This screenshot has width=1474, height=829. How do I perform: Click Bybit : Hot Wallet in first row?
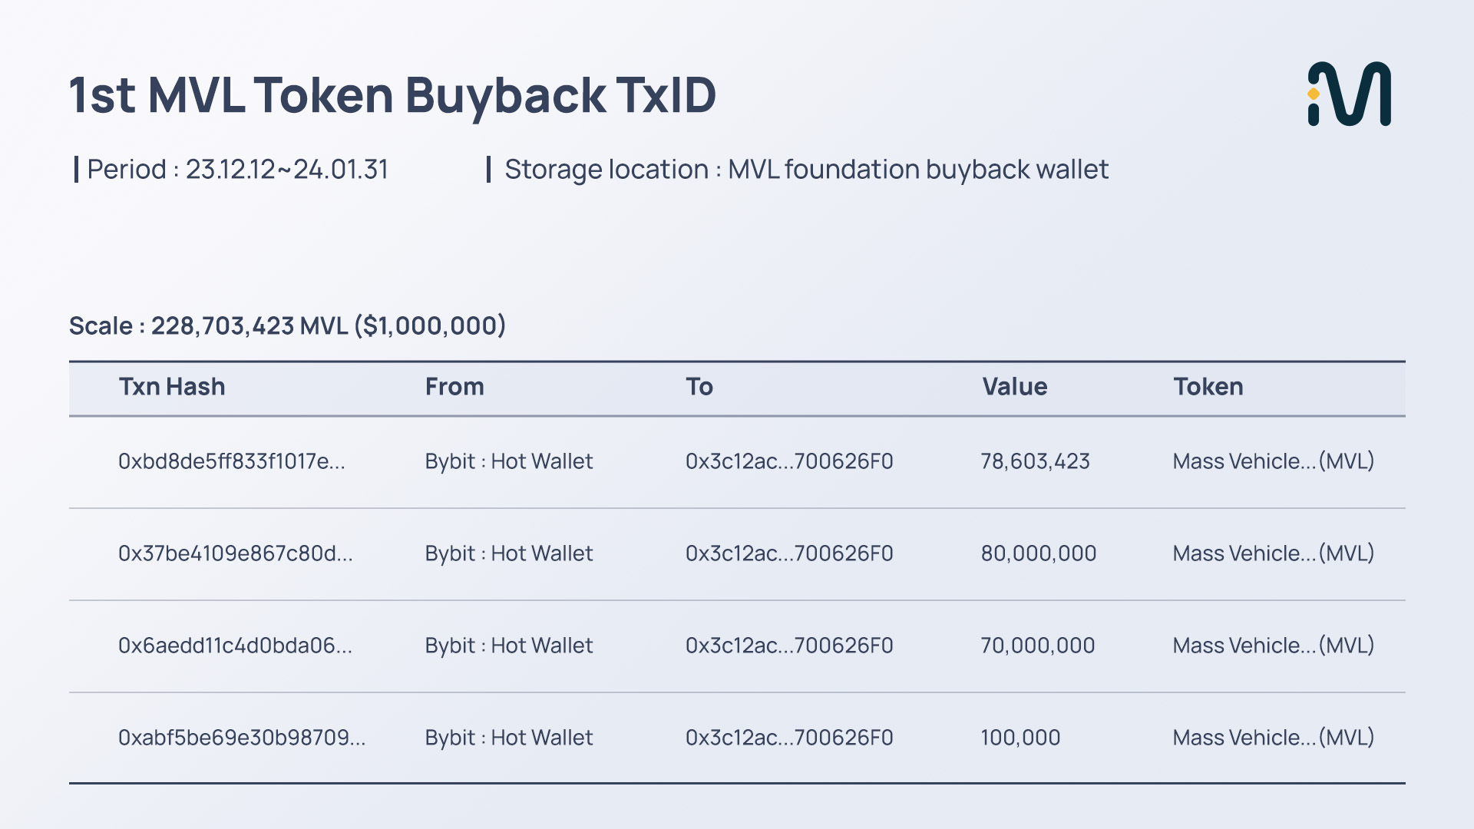[509, 461]
